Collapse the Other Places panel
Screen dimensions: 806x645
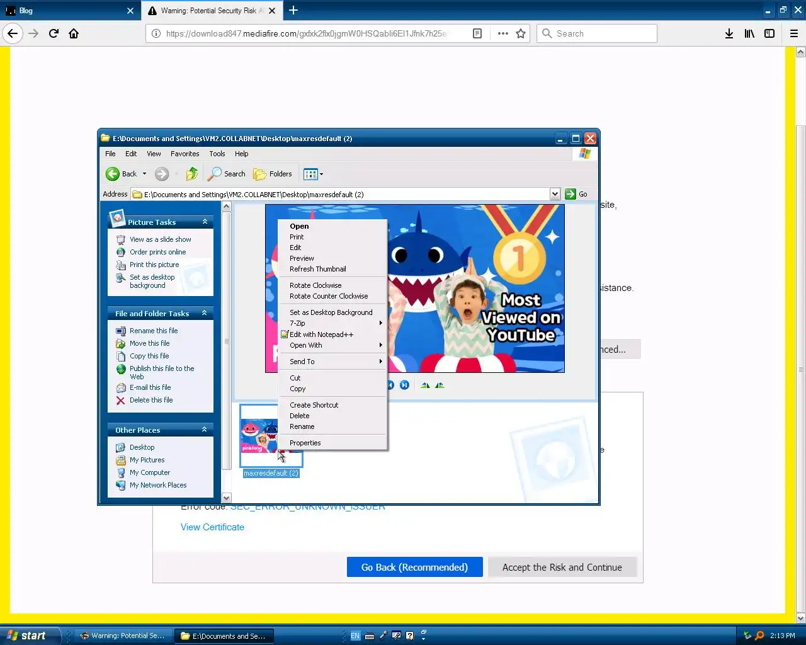204,430
